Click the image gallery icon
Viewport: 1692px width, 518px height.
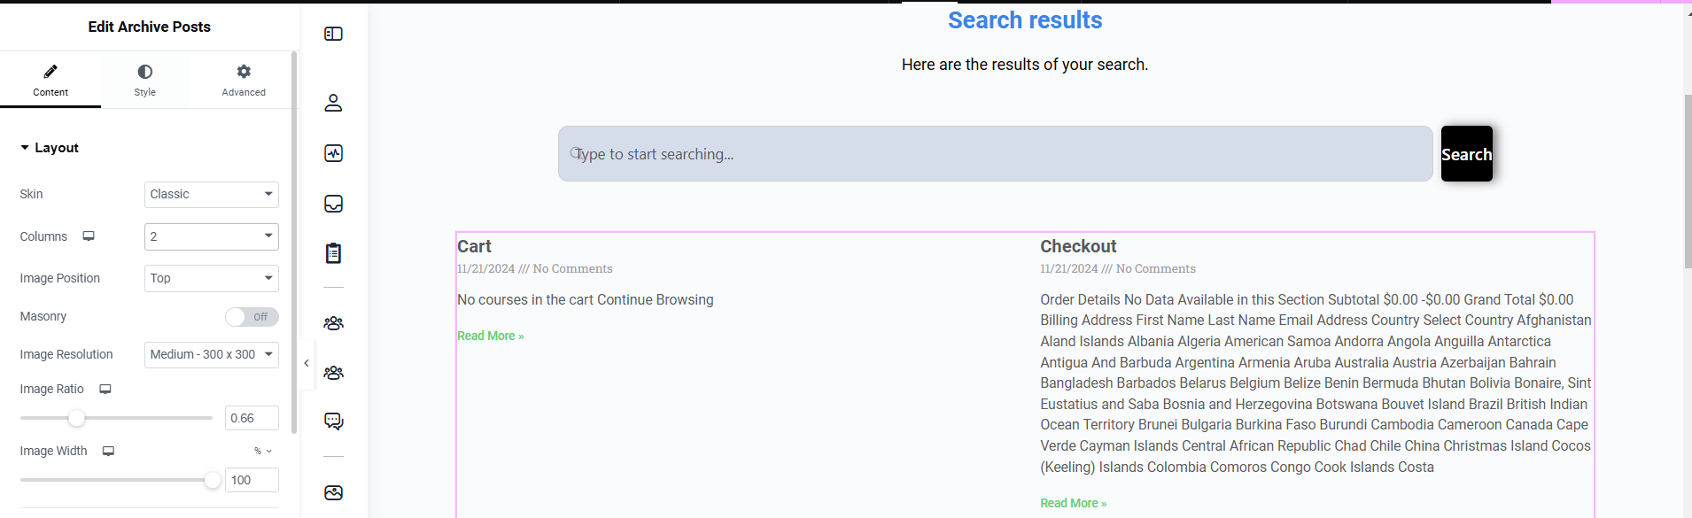(333, 493)
